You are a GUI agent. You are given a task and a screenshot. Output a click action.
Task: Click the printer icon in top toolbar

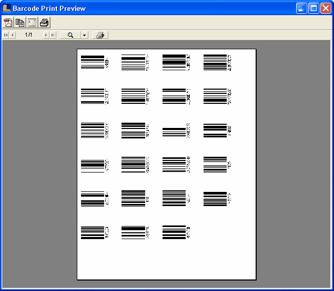click(44, 23)
